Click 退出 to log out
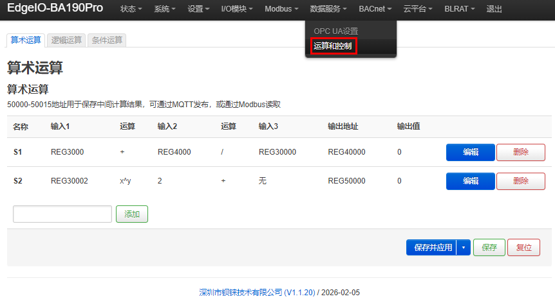 494,9
